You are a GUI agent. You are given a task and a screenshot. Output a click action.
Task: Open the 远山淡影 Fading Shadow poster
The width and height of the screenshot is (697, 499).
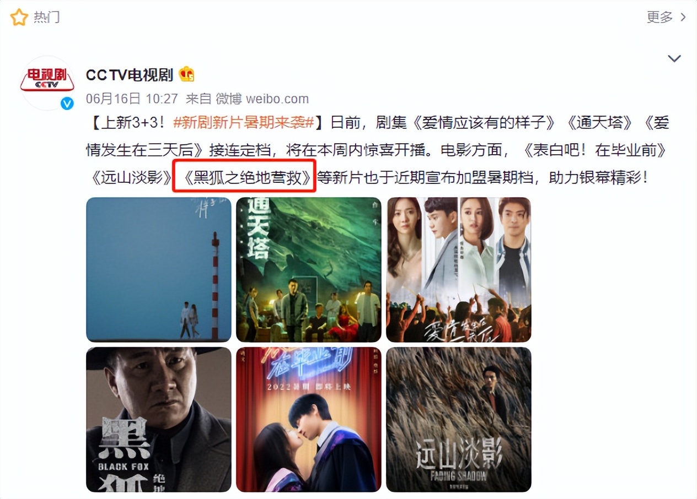[x=459, y=420]
